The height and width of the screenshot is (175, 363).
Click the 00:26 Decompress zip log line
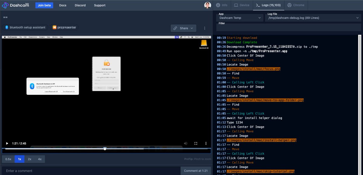pyautogui.click(x=267, y=47)
